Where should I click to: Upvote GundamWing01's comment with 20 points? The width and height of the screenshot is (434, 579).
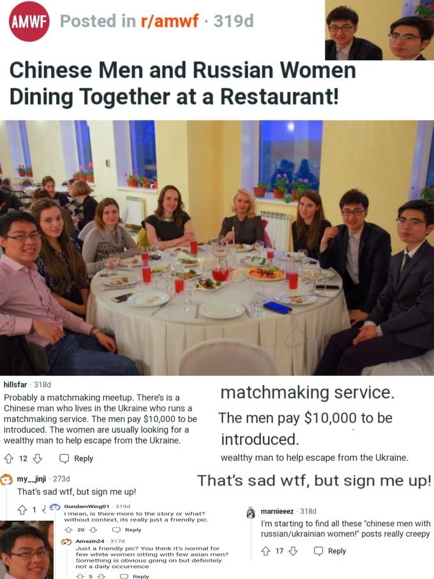pos(68,530)
